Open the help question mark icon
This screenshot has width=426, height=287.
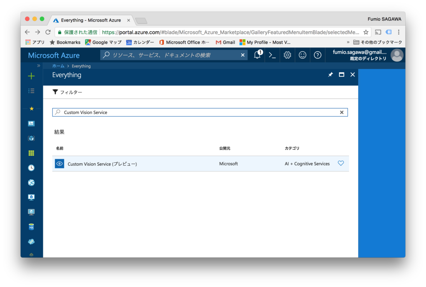[317, 55]
